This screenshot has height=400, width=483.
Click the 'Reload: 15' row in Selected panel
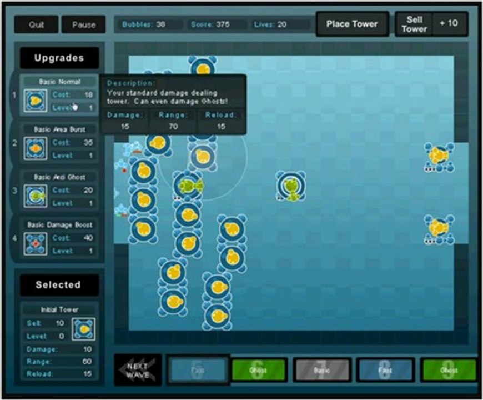59,374
